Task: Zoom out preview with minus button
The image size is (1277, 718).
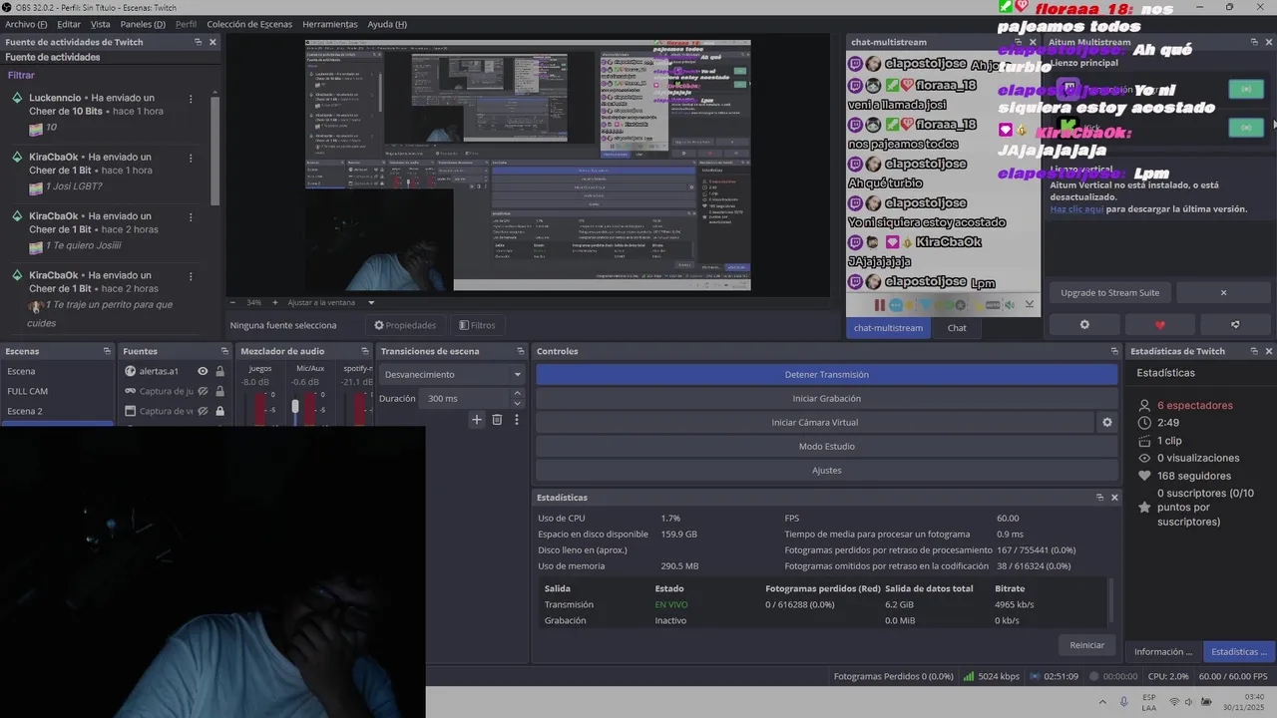Action: 233,302
